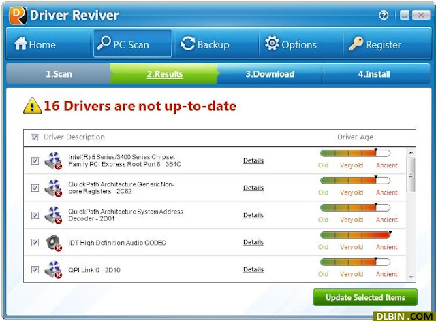Go to the 4.Install step

point(374,74)
